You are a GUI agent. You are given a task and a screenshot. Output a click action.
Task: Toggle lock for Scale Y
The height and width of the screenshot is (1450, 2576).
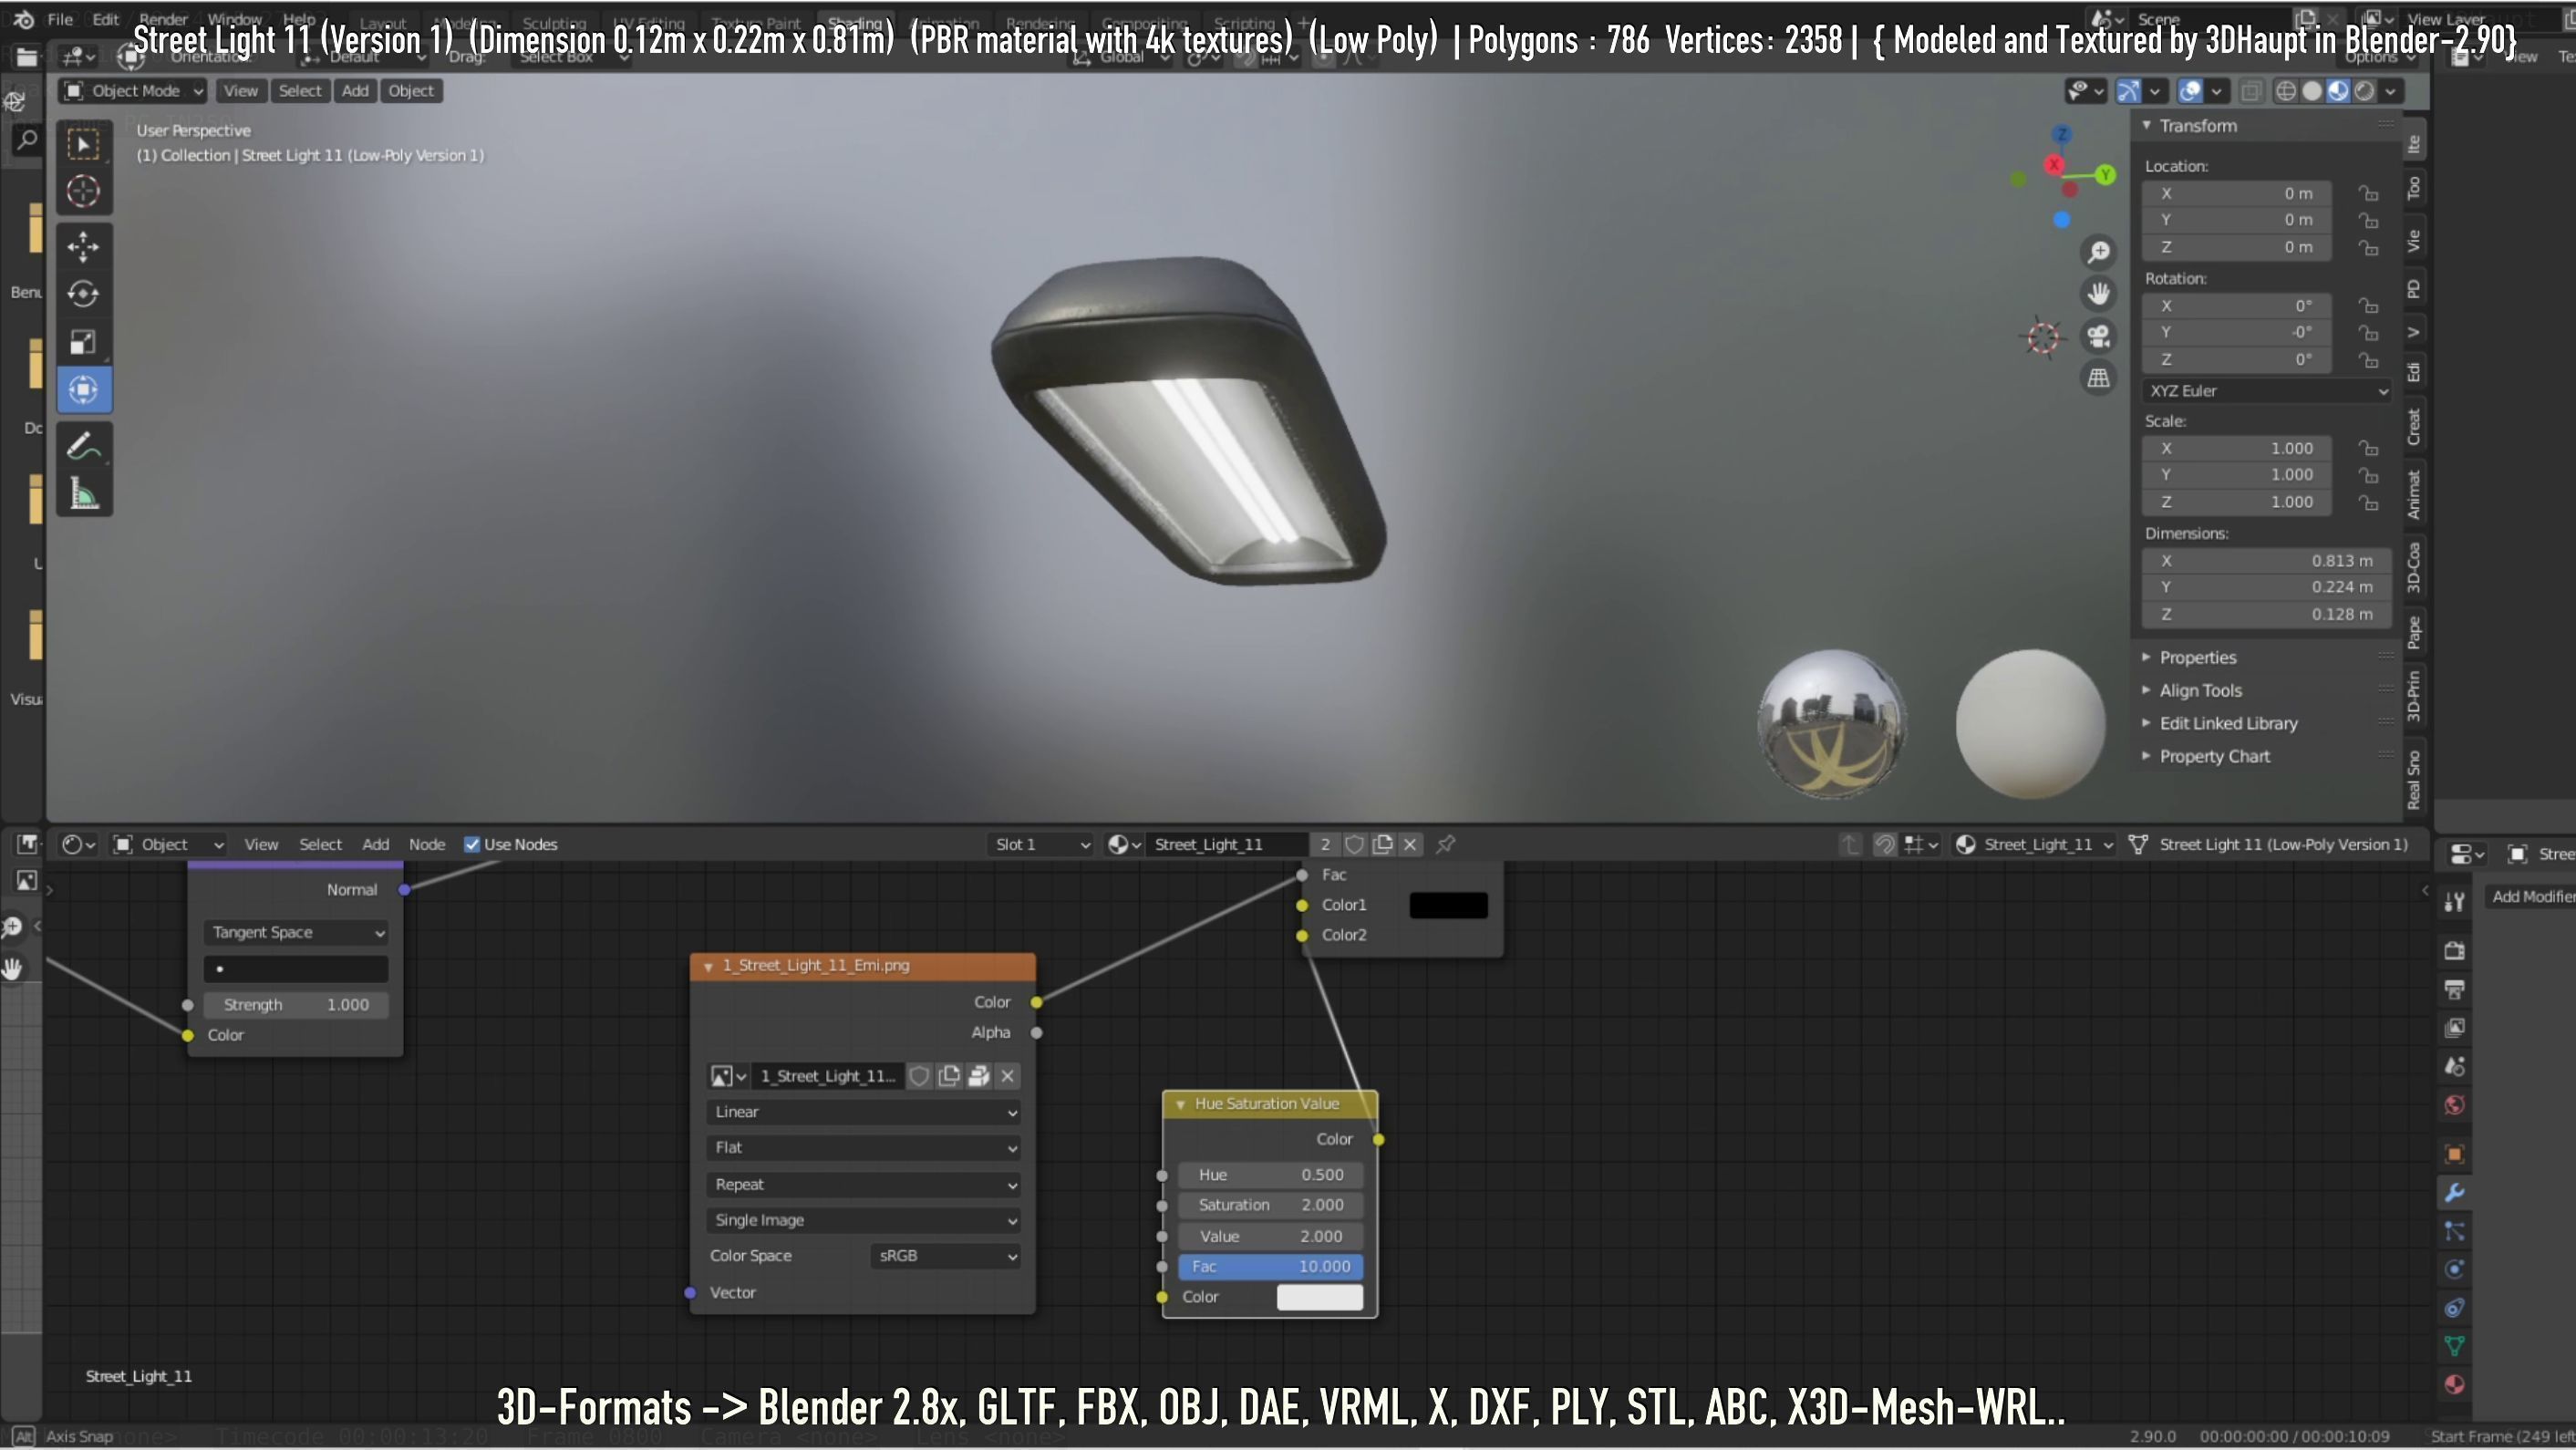coord(2367,475)
